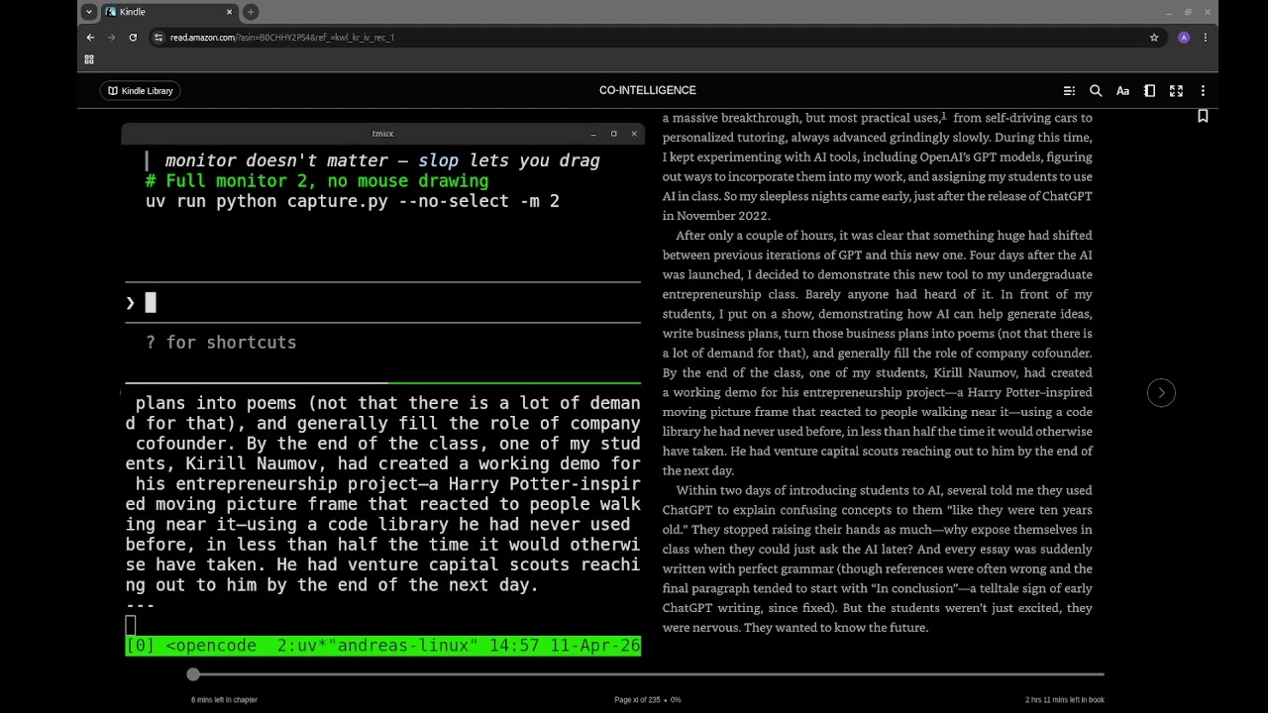Click the tmux window title bar
Viewport: 1268px width, 713px height.
(x=382, y=134)
